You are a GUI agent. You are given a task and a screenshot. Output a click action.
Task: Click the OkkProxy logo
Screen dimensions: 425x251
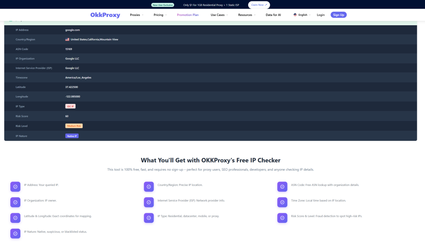point(105,14)
